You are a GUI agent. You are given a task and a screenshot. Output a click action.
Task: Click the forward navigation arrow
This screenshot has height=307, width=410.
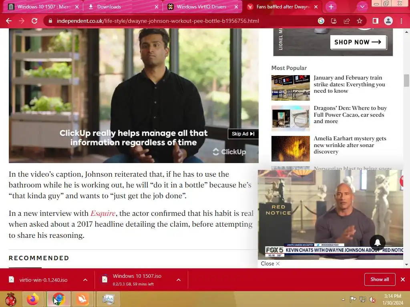[x=22, y=21]
